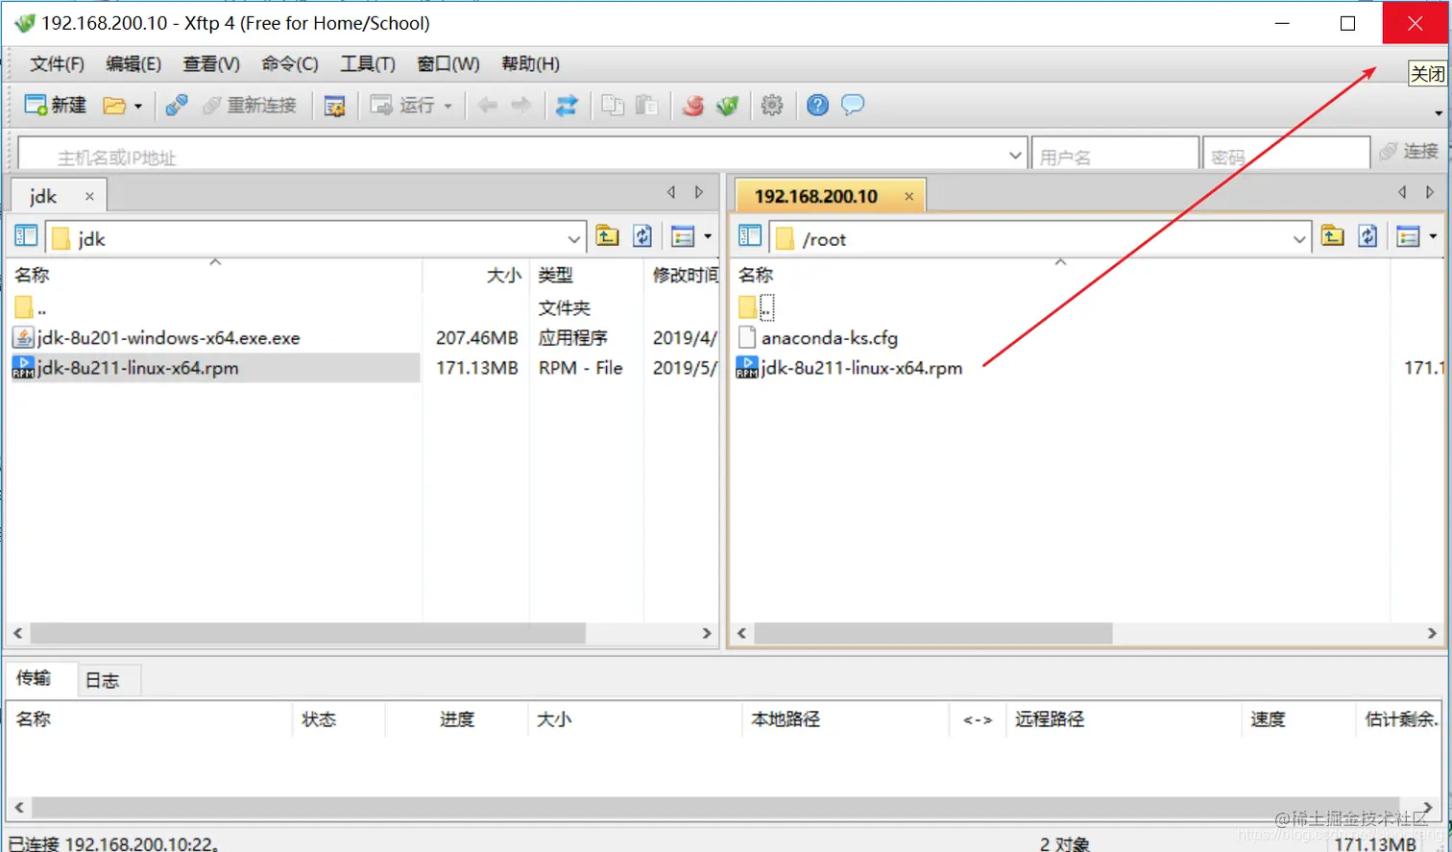Open the folder icon in the main toolbar

114,106
